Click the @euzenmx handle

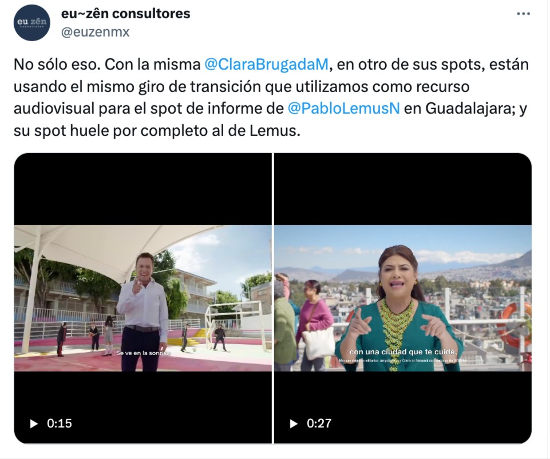point(96,32)
